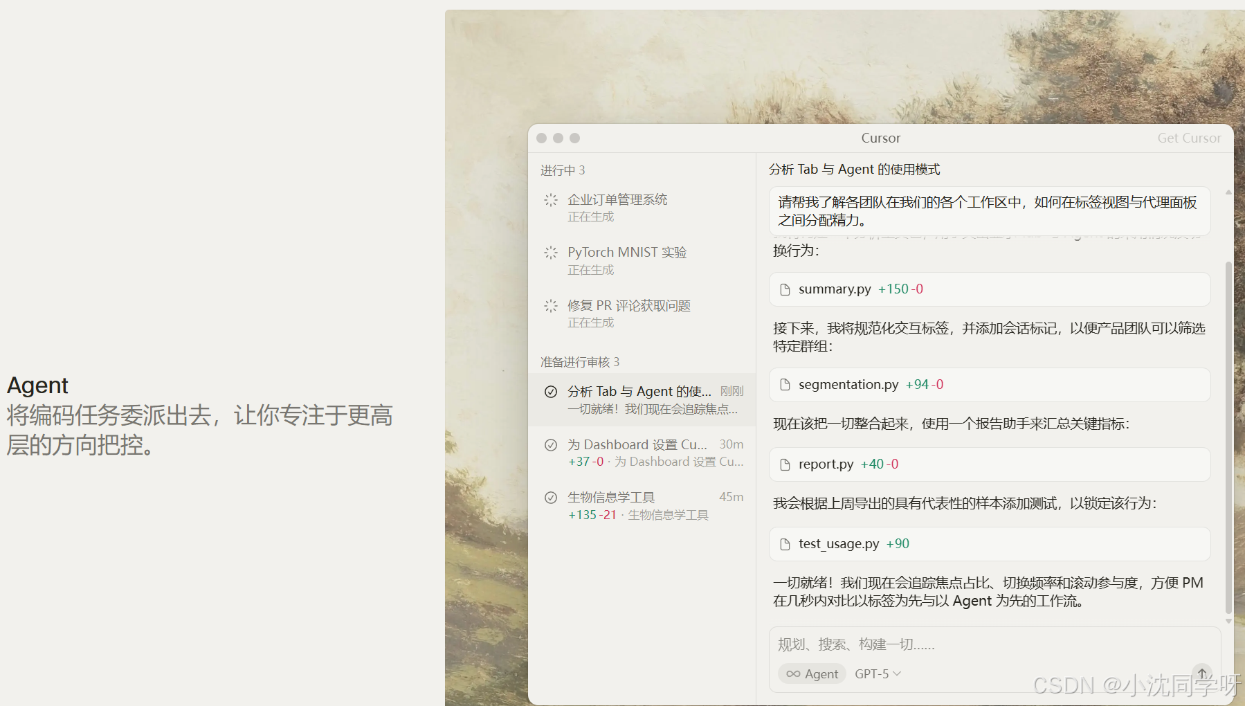Select the 生物信息学工具 review task
This screenshot has width=1245, height=706.
pos(642,506)
